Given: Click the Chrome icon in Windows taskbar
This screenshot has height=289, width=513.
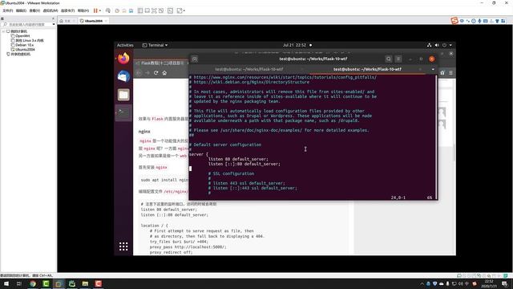Looking at the screenshot, I should point(33,283).
